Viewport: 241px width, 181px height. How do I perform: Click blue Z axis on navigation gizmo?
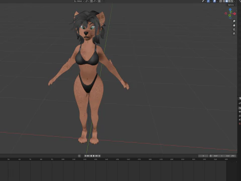(x=230, y=10)
